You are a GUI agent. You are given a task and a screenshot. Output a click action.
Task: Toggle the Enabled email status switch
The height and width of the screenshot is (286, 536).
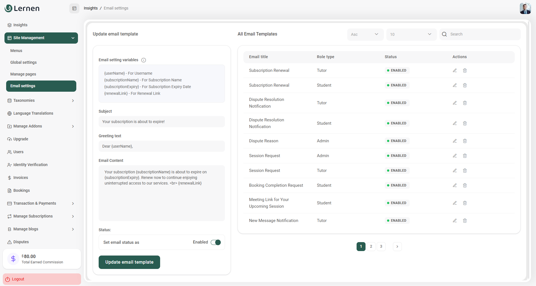[216, 242]
